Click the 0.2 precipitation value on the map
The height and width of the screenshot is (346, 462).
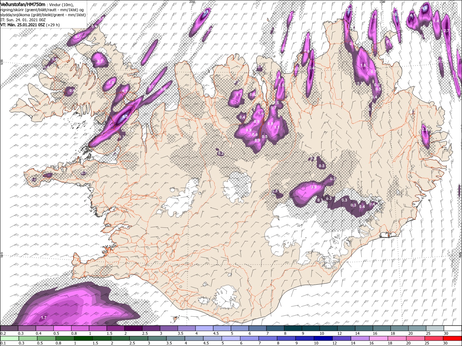click(221, 154)
